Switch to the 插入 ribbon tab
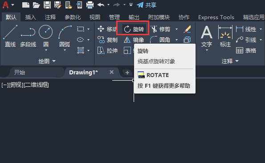This screenshot has width=265, height=163. [x=31, y=17]
